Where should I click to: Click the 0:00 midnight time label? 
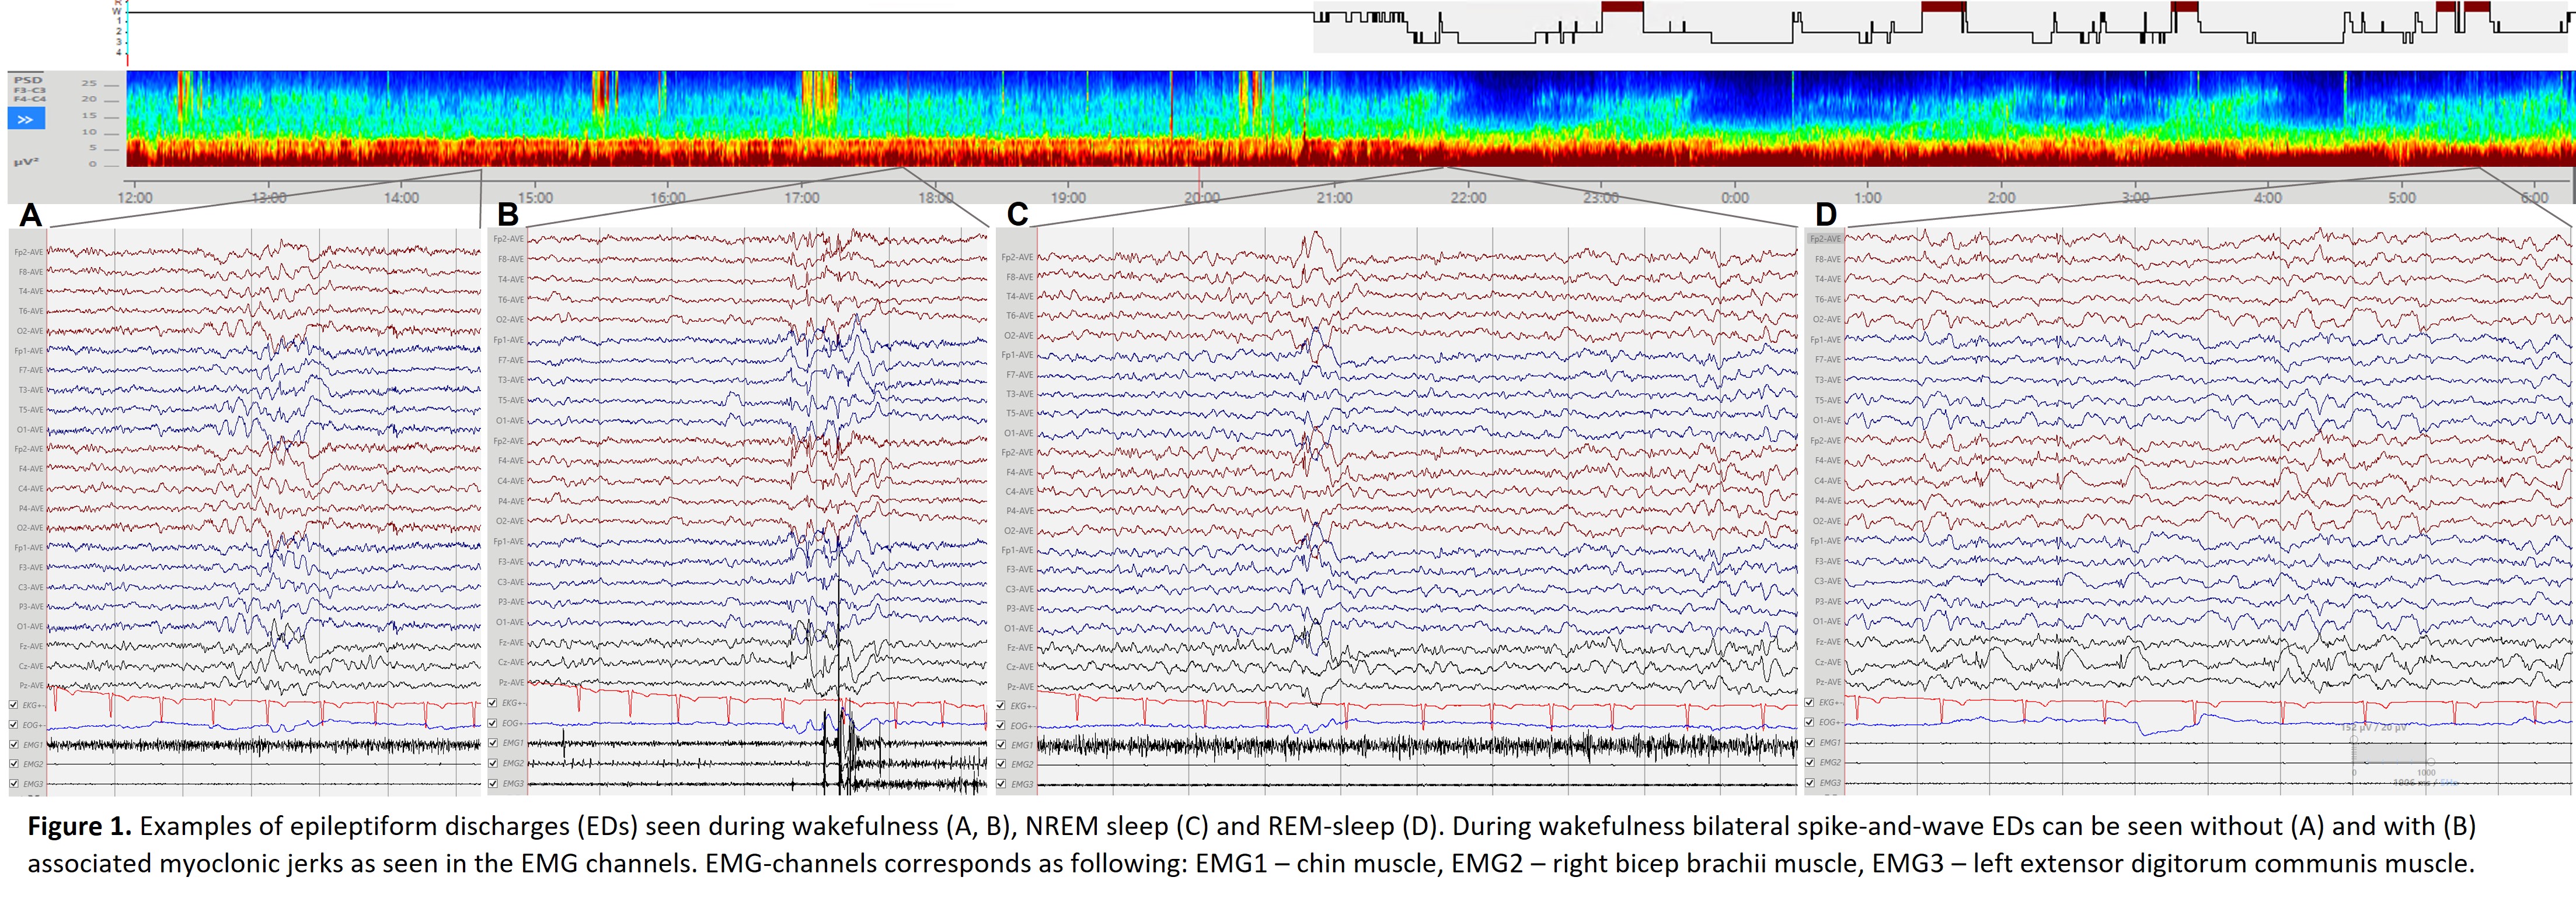point(1735,198)
